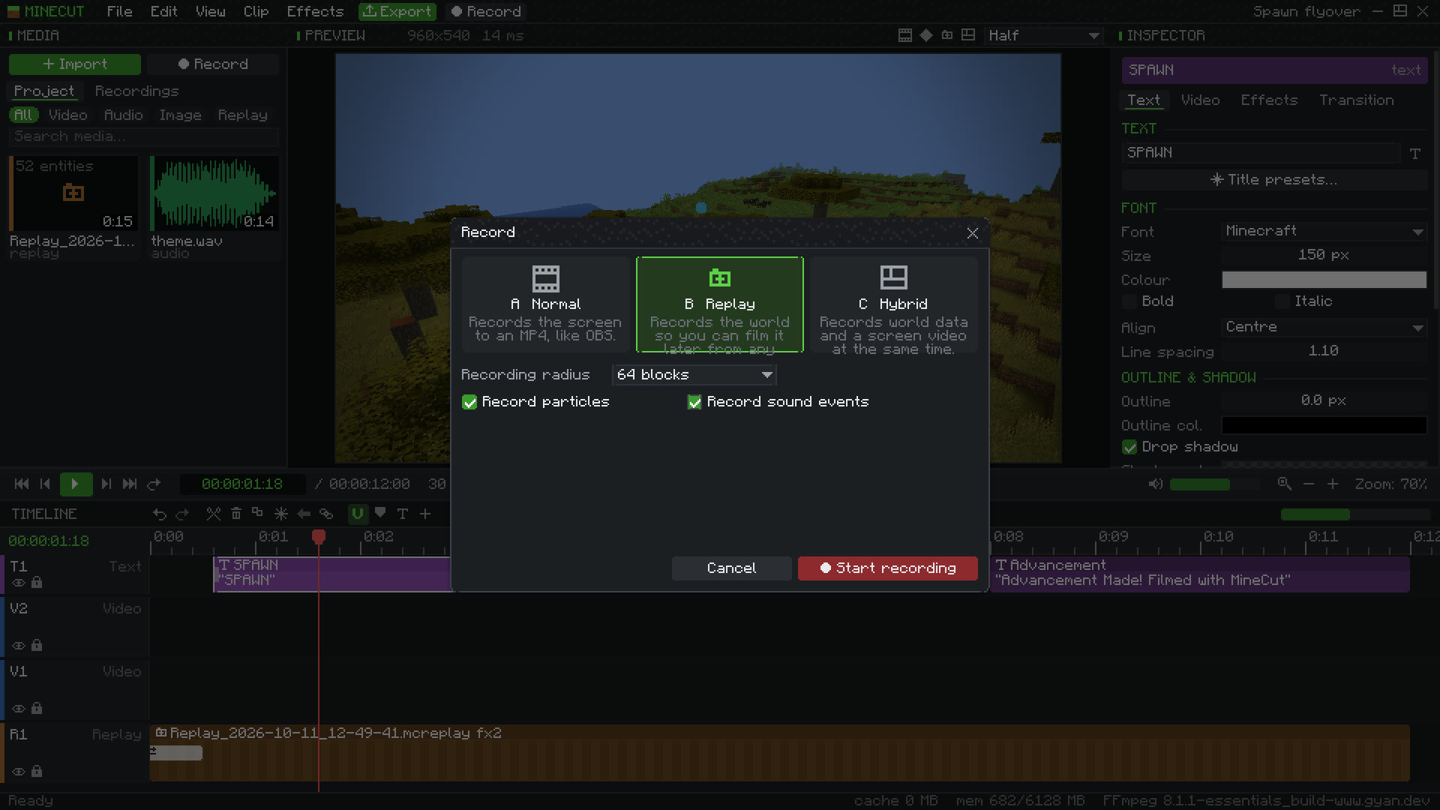Enable the Italic checkbox

click(x=1282, y=301)
